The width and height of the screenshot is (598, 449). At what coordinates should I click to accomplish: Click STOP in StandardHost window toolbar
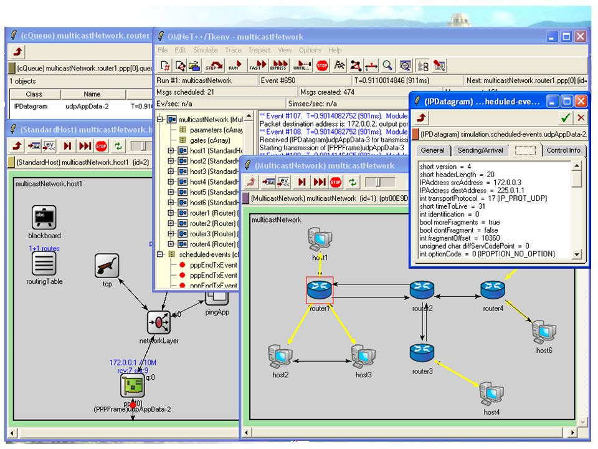pyautogui.click(x=101, y=146)
